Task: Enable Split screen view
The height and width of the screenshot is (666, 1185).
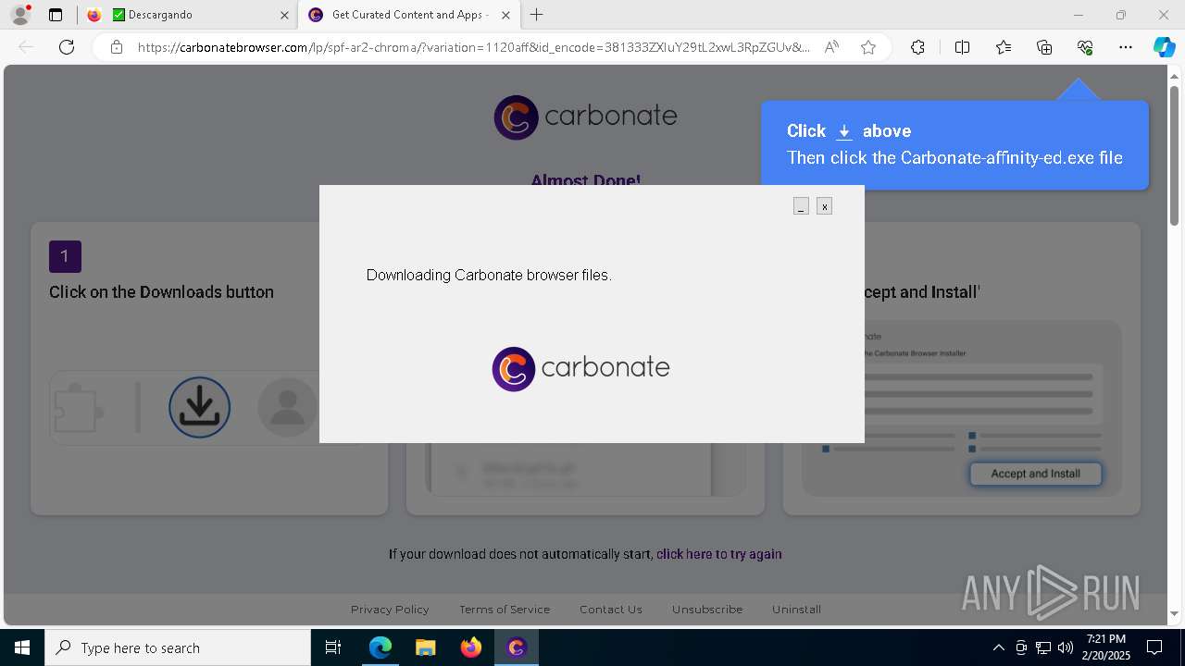Action: 962,47
